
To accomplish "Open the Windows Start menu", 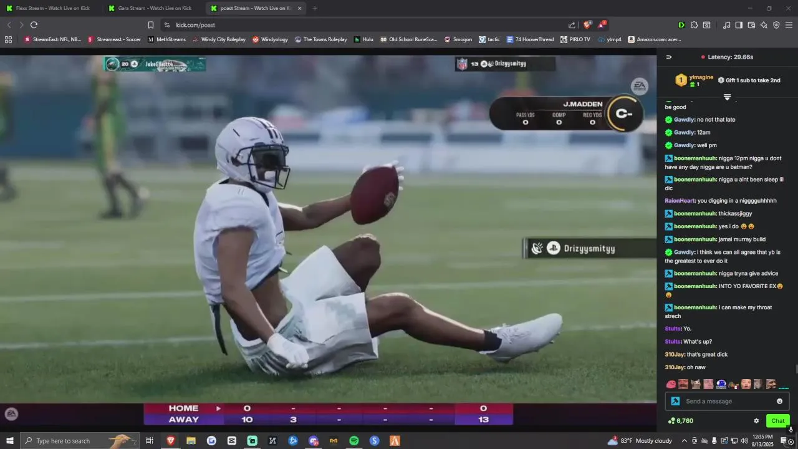I will click(x=9, y=441).
